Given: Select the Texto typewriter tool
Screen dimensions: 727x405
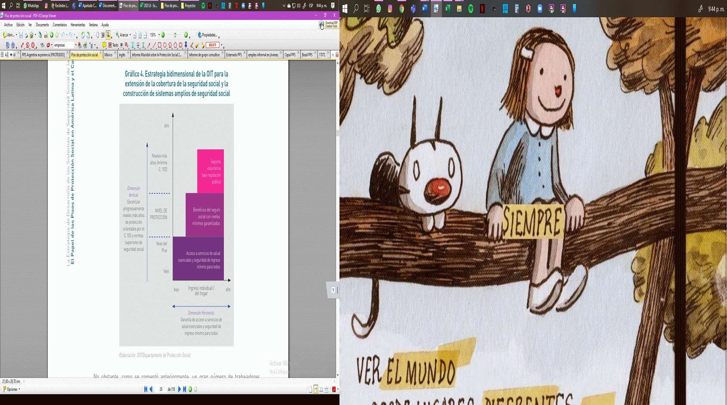Looking at the screenshot, I should point(113,45).
